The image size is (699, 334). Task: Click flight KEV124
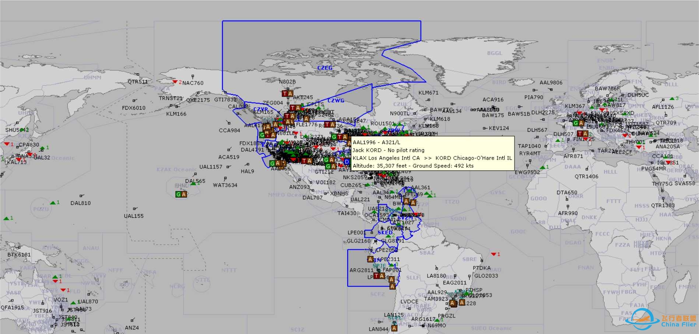pyautogui.click(x=499, y=128)
